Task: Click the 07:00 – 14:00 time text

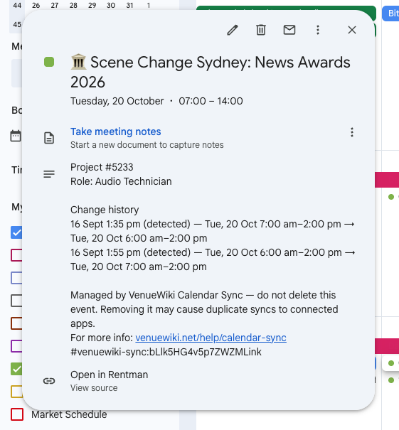Action: 211,101
